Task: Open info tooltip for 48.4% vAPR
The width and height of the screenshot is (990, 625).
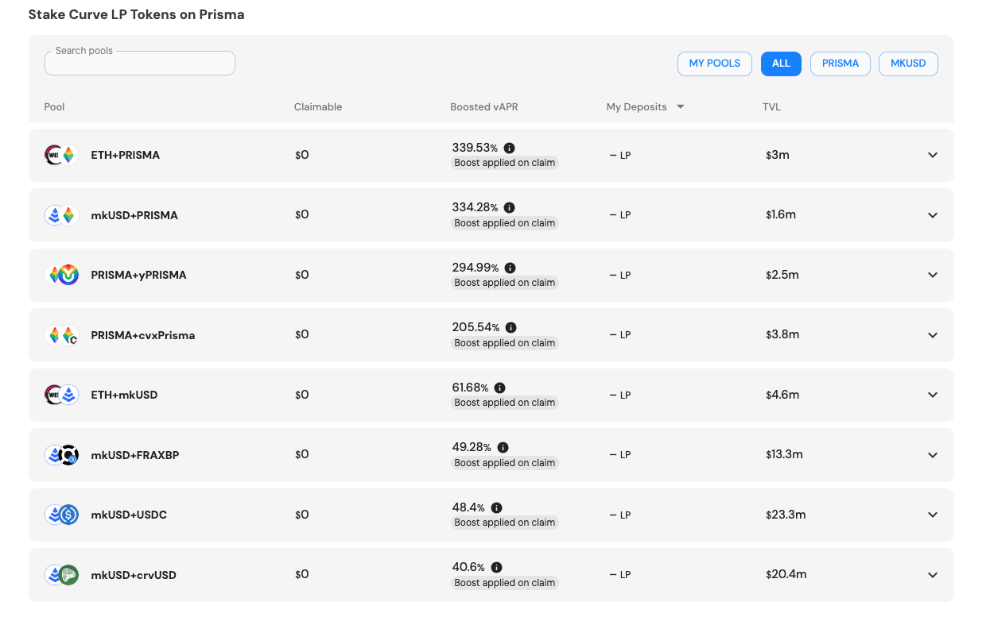Action: [x=496, y=507]
